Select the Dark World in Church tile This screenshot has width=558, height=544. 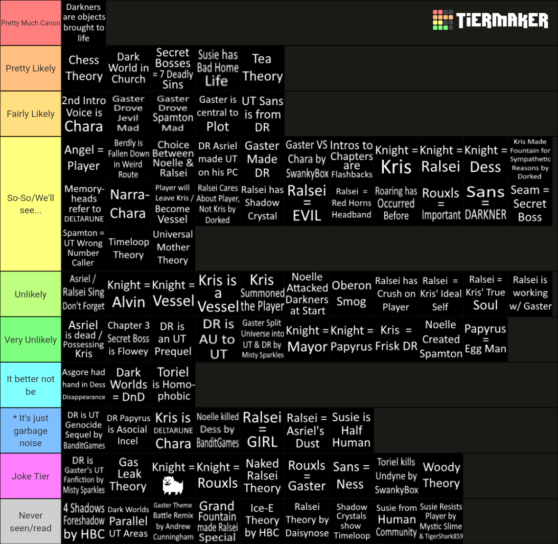point(128,68)
